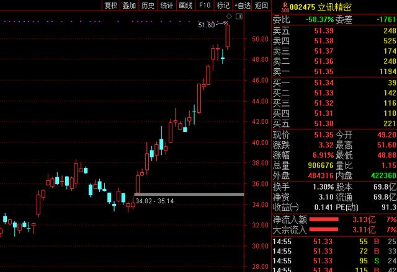Click the 委差 value -1761
The height and width of the screenshot is (272, 397).
pyautogui.click(x=386, y=19)
